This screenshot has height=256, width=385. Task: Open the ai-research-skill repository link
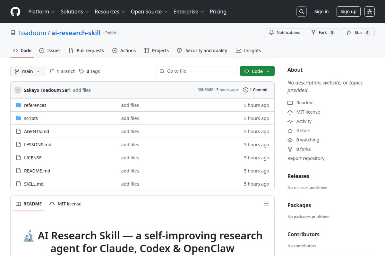click(76, 33)
